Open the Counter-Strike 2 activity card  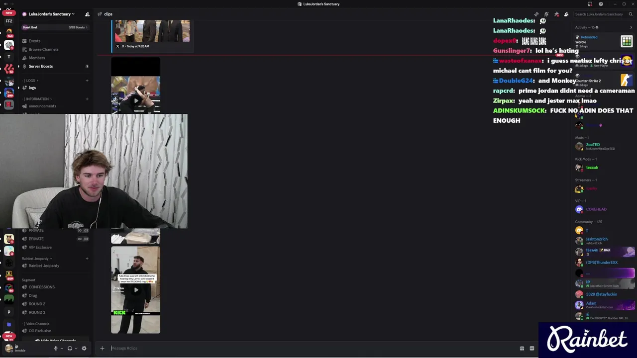tap(604, 80)
